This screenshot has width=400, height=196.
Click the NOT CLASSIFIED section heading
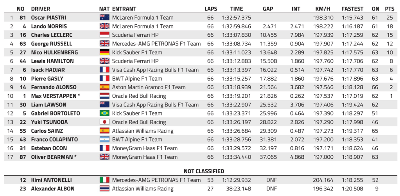(x=204, y=171)
